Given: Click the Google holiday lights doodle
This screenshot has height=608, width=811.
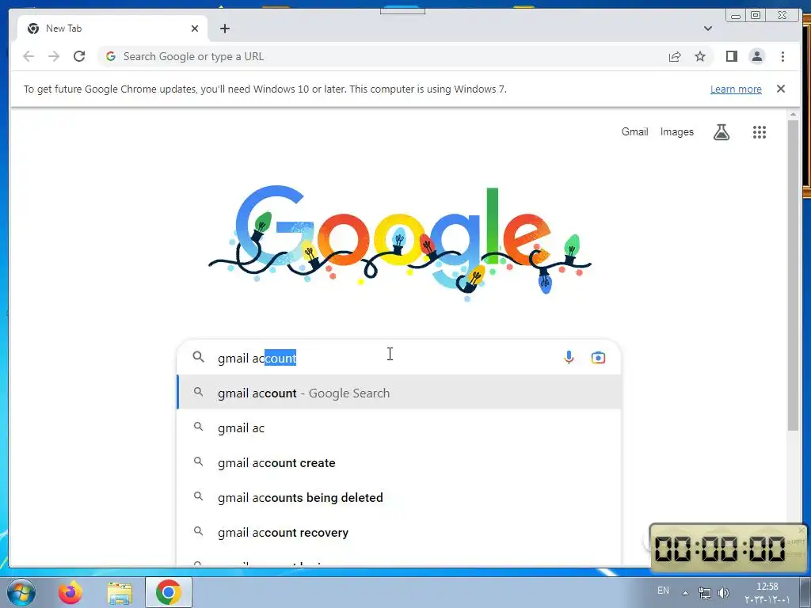Looking at the screenshot, I should (x=399, y=243).
